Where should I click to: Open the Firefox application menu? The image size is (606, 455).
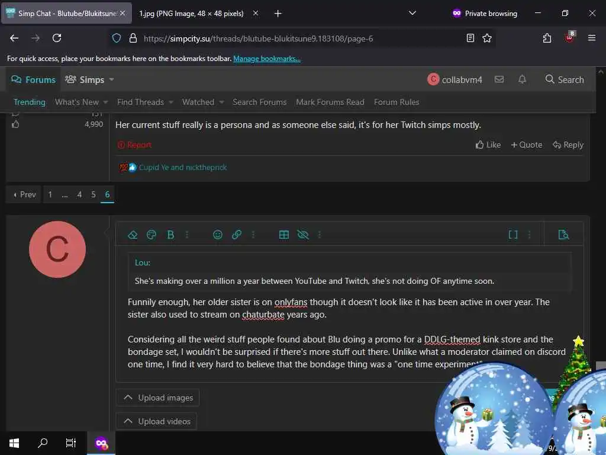pyautogui.click(x=592, y=37)
